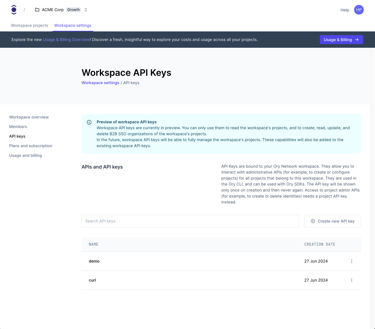Click the info icon in preview notice

click(x=89, y=122)
